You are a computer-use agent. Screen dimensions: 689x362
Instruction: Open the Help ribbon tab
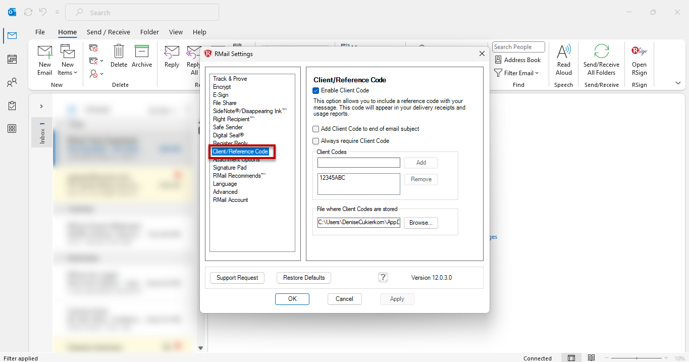tap(199, 32)
